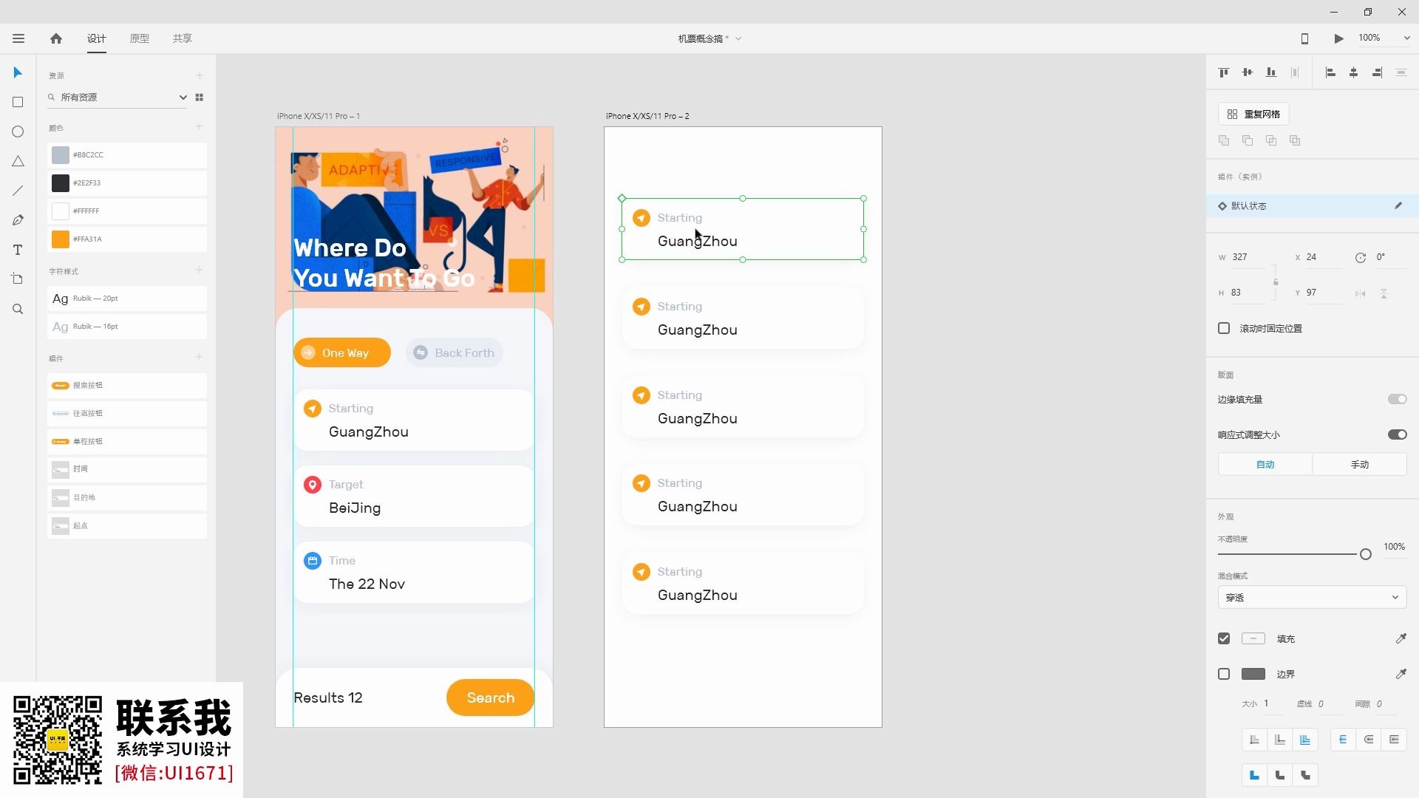Open the mobile device preview icon

click(x=1304, y=38)
